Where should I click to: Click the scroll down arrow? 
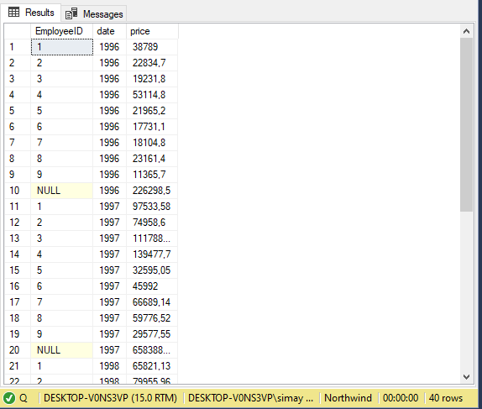point(466,377)
